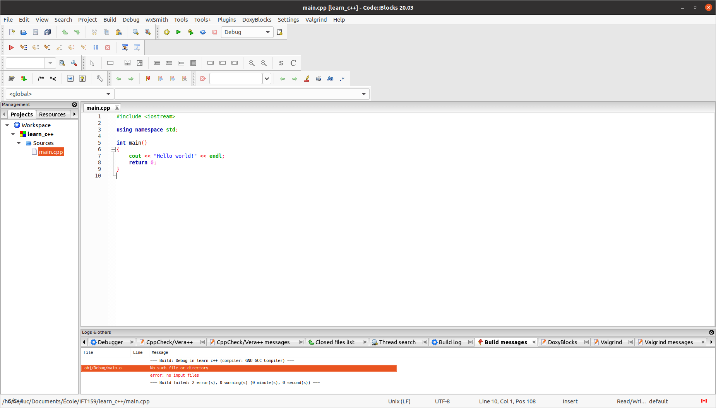Select main.cpp in the Projects tree

coord(51,152)
